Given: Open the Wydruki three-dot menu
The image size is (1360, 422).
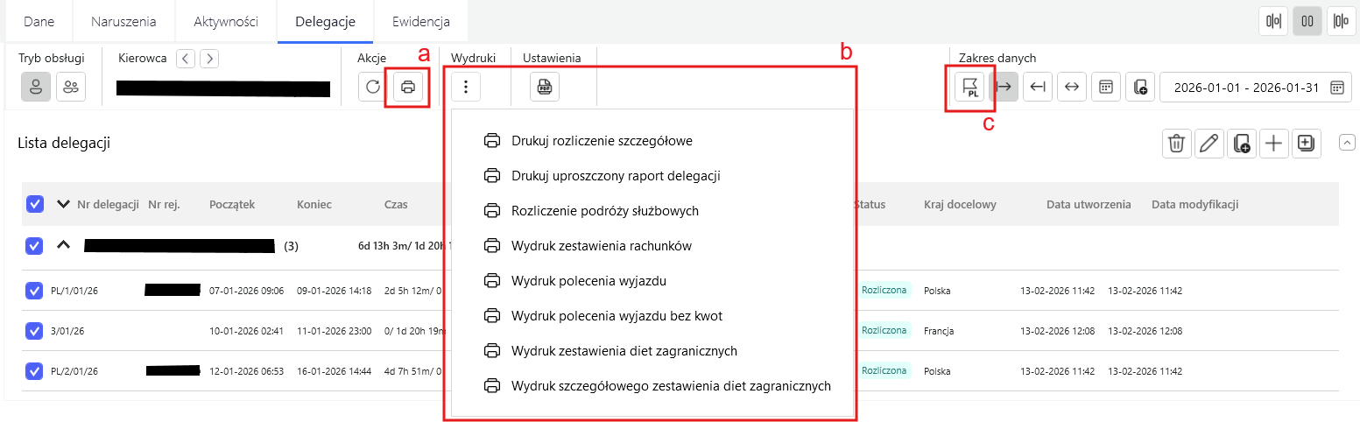Looking at the screenshot, I should (x=466, y=87).
